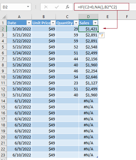Open the AutoCorrect Options lightning icon

101,35
